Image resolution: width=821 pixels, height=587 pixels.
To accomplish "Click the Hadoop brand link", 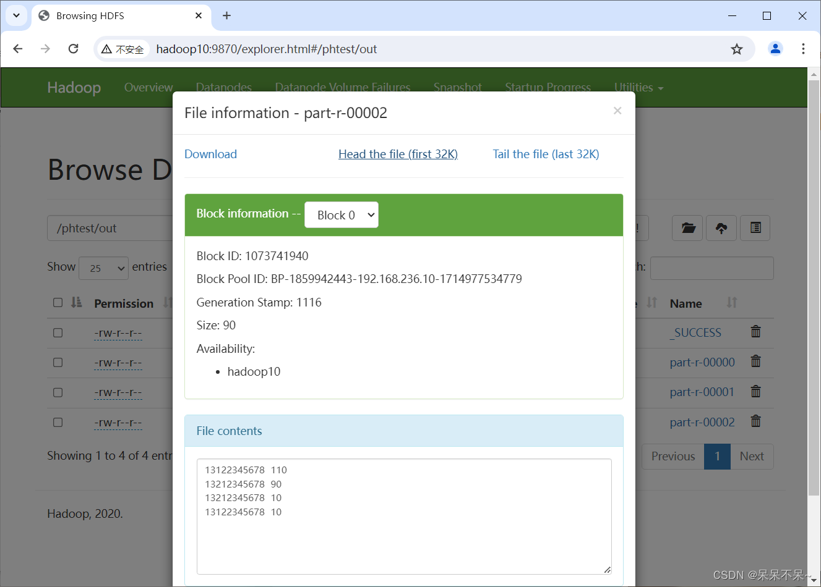I will coord(74,87).
